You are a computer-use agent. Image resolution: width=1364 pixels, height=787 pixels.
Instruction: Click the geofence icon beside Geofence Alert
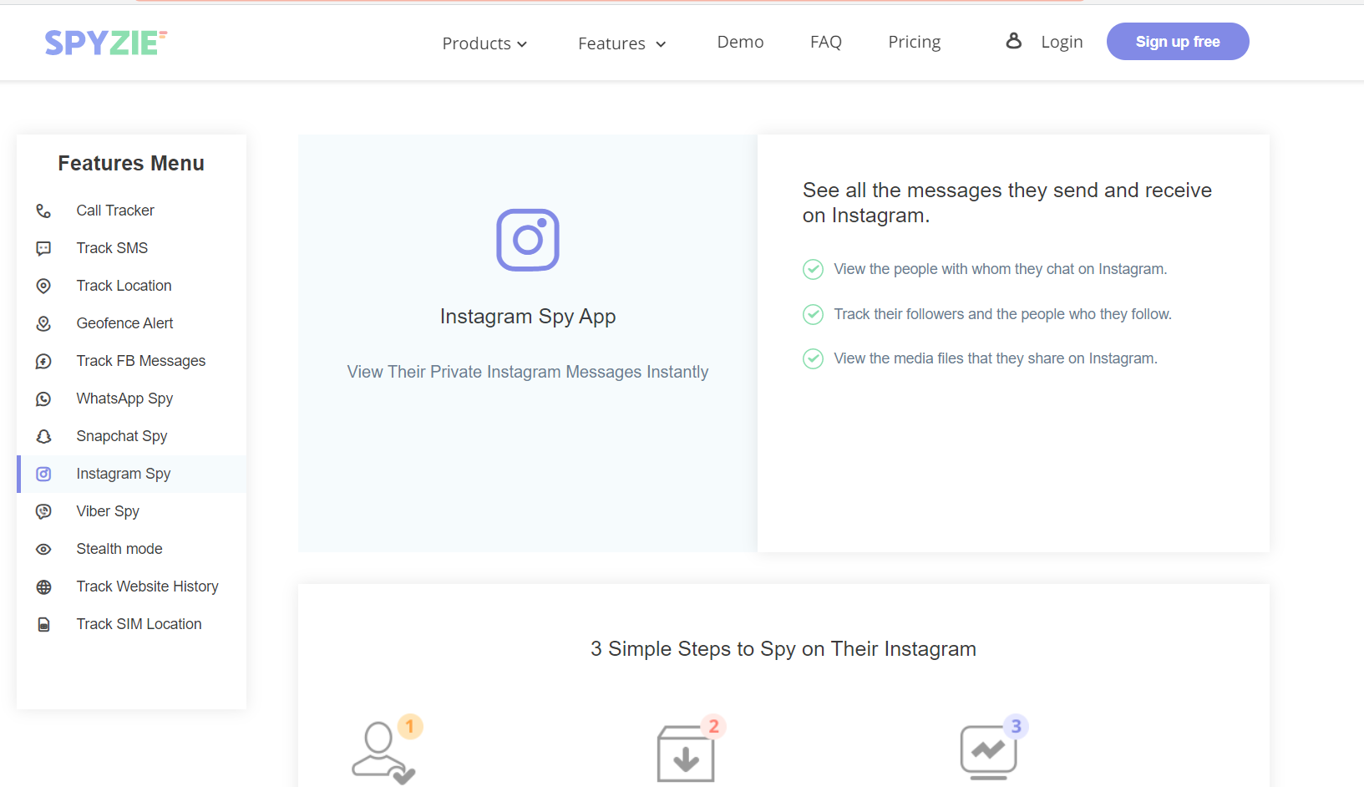tap(43, 323)
